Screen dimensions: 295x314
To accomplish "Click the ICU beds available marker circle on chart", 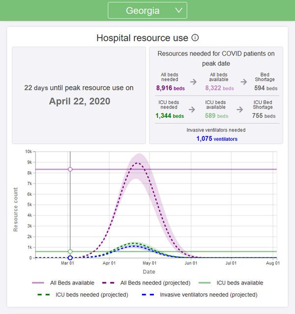I will click(70, 252).
